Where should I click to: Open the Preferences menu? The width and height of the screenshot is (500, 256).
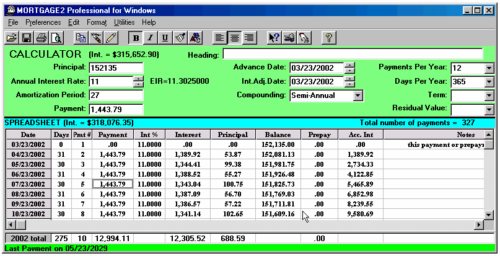43,22
